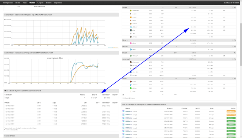Click the yellow-green coin icon under scrypt
The width and height of the screenshot is (242, 138).
pyautogui.click(x=130, y=11)
